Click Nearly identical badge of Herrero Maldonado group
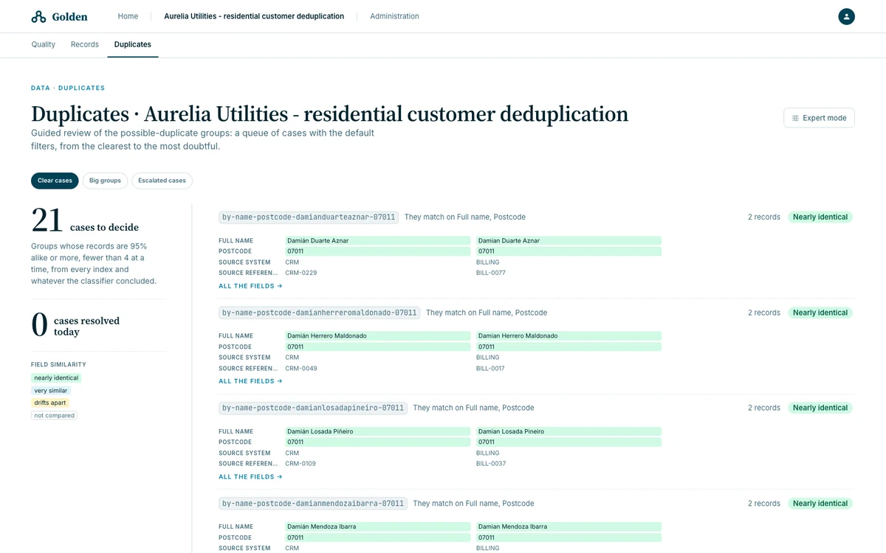Viewport: 886px width, 553px height. 820,313
